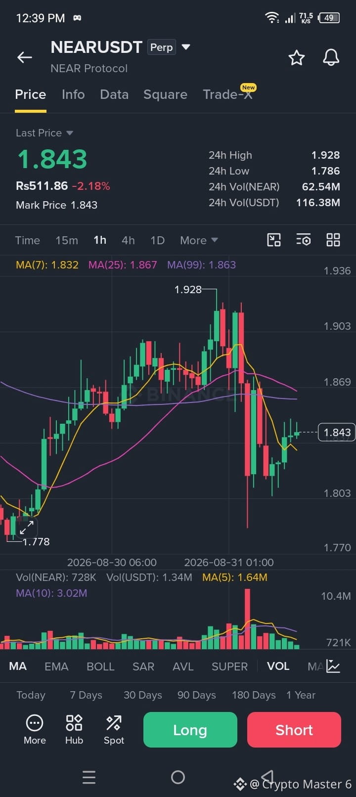Select the 30 Days performance range
This screenshot has width=356, height=797.
click(x=143, y=695)
